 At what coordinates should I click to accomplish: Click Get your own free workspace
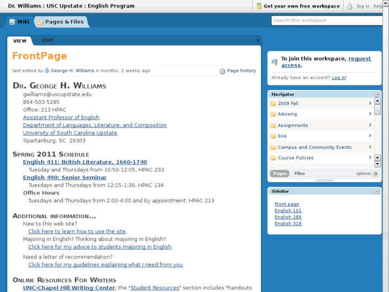point(302,6)
